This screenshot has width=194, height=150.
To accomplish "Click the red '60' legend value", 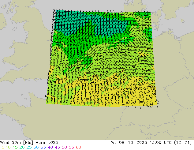I will point(78,147).
